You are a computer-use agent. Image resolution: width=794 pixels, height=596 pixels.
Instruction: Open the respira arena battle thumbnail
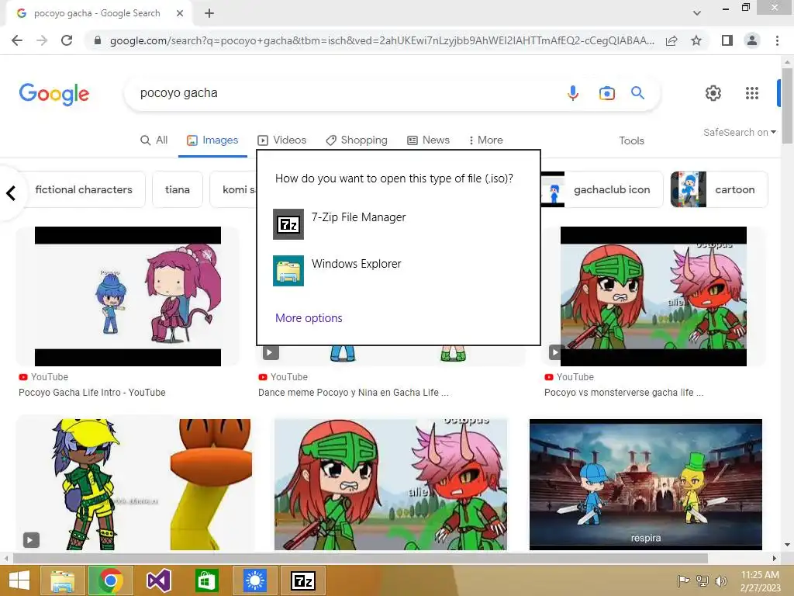[x=646, y=484]
